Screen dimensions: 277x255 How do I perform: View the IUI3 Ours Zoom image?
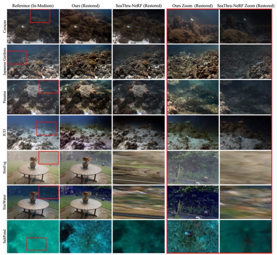tap(193, 132)
